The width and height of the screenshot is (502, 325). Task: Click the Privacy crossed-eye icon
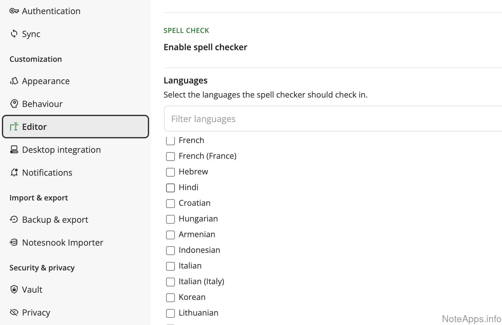click(14, 312)
